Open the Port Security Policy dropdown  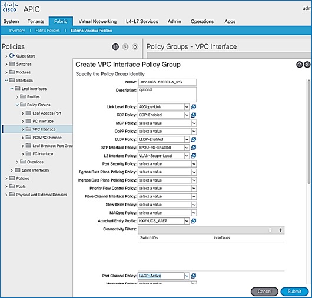[194, 164]
